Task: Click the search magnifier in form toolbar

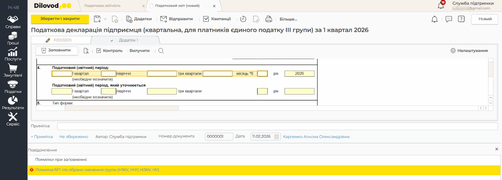Action: click(161, 51)
